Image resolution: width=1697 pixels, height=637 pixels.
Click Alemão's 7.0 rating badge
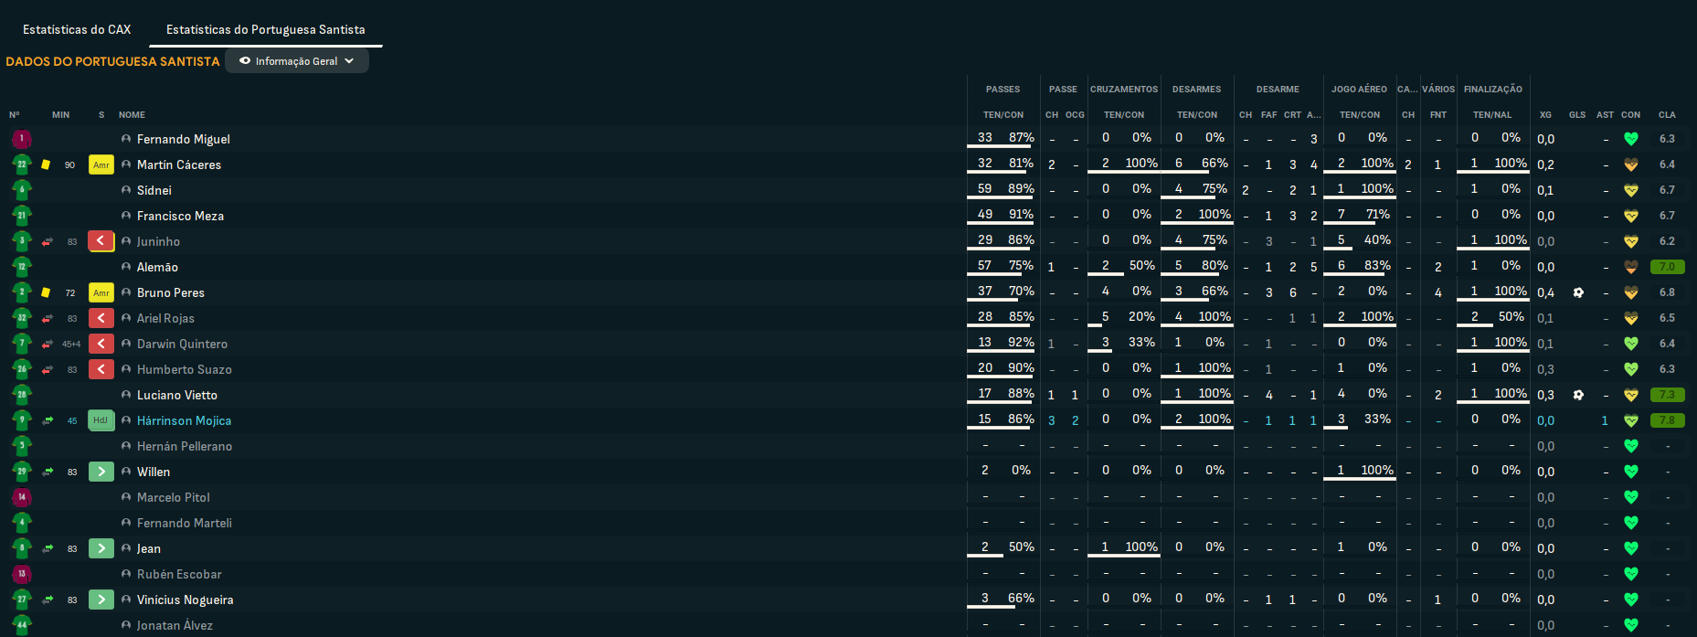tap(1667, 267)
